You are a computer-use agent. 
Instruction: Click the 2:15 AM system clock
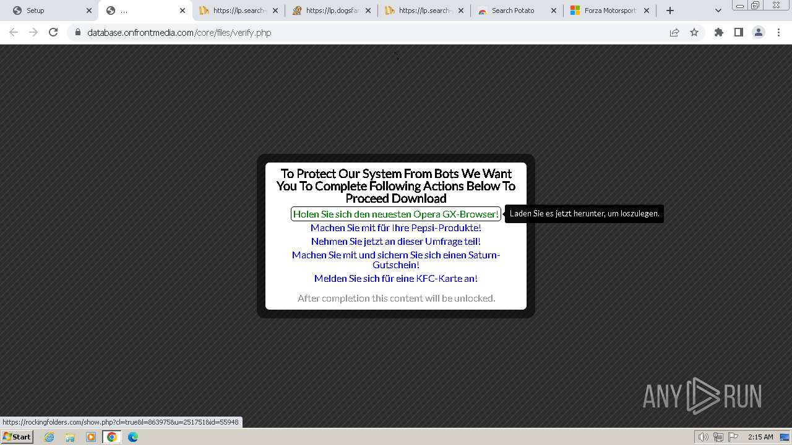(x=760, y=437)
